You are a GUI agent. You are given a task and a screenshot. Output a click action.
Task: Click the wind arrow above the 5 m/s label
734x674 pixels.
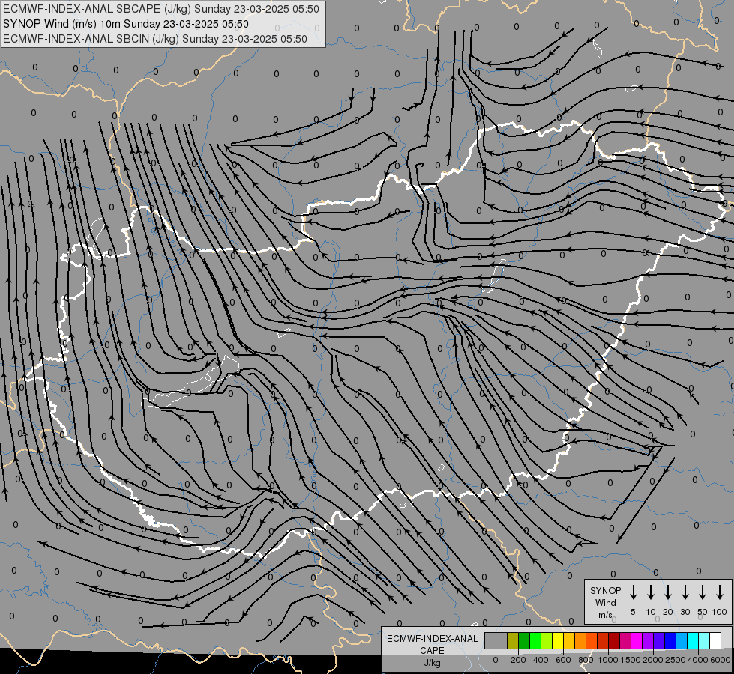click(634, 592)
